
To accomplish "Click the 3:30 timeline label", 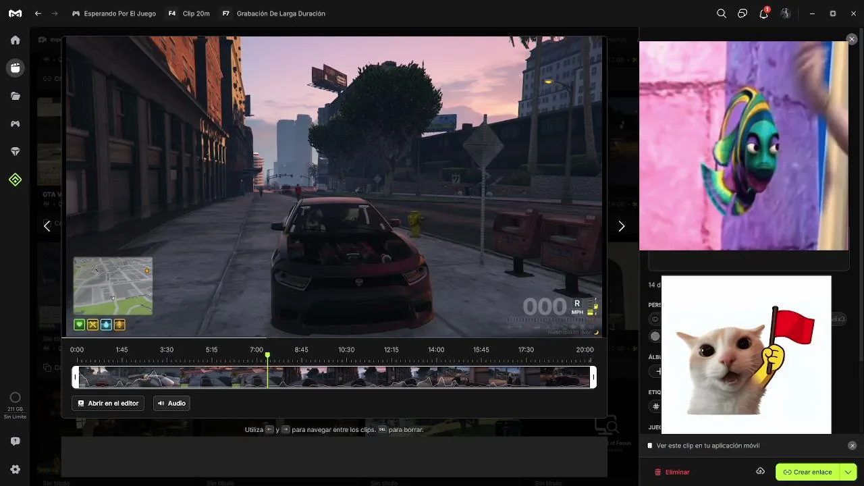I will click(167, 350).
